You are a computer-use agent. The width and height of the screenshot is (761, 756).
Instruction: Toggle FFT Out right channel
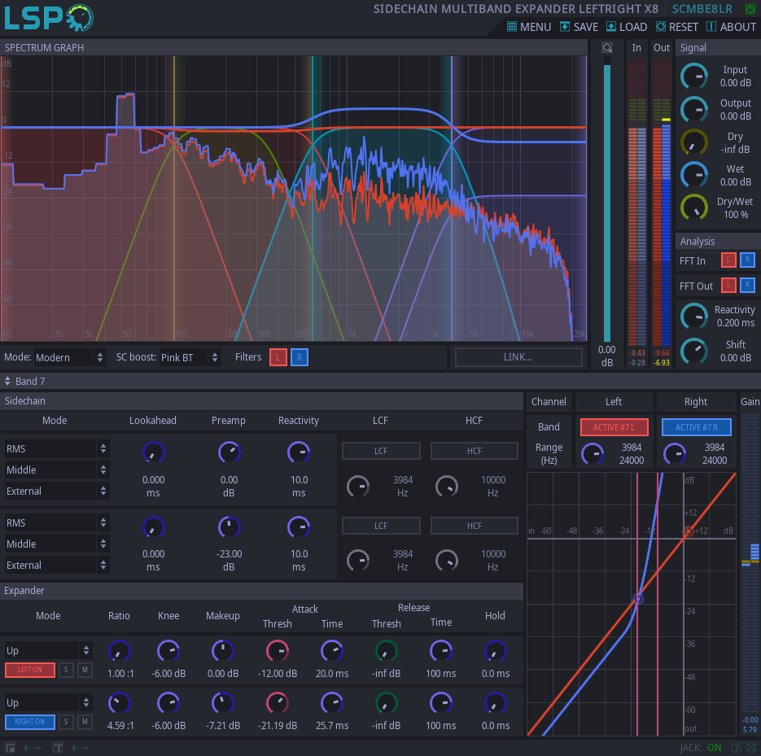(747, 286)
